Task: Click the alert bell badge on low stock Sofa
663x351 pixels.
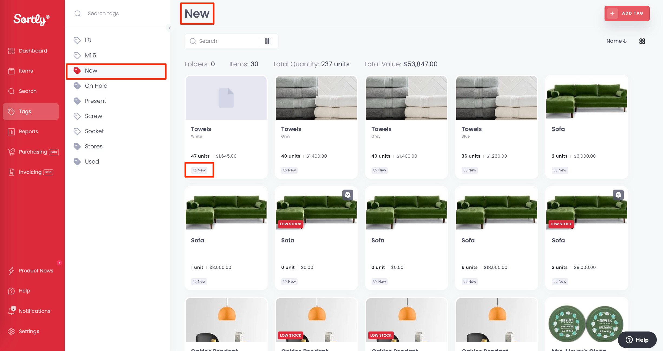Action: coord(347,195)
